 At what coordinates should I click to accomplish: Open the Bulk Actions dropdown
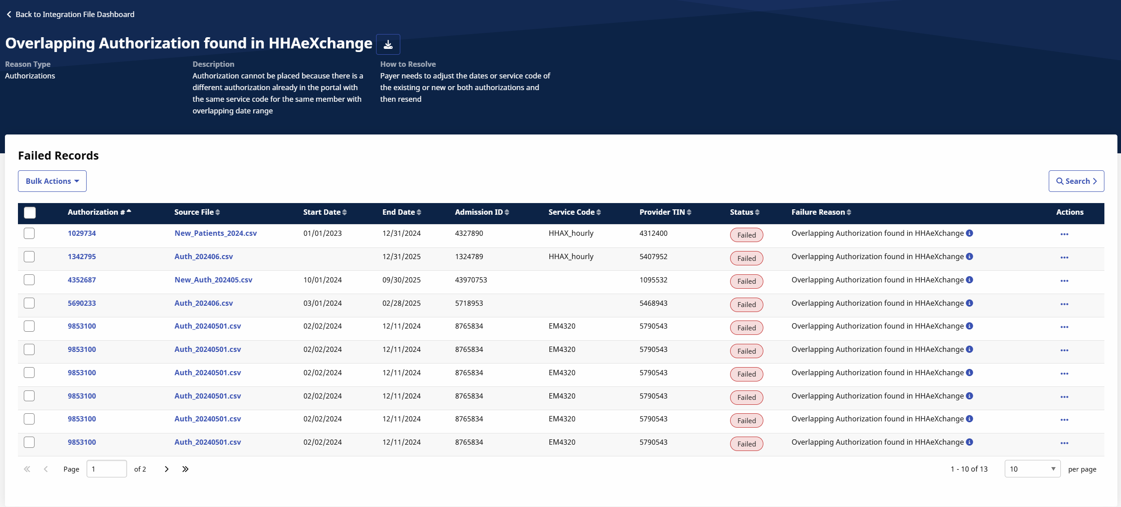click(52, 181)
